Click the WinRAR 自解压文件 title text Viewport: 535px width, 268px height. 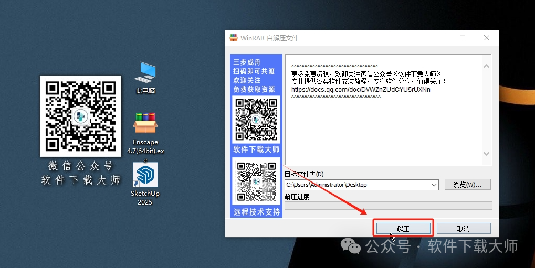[x=269, y=38]
